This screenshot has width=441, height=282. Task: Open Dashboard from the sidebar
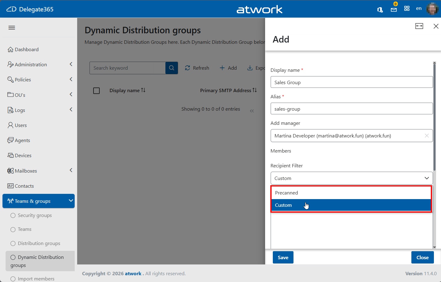[x=23, y=49]
